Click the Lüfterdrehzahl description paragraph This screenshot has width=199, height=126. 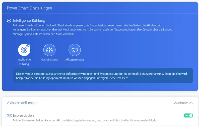(92, 29)
